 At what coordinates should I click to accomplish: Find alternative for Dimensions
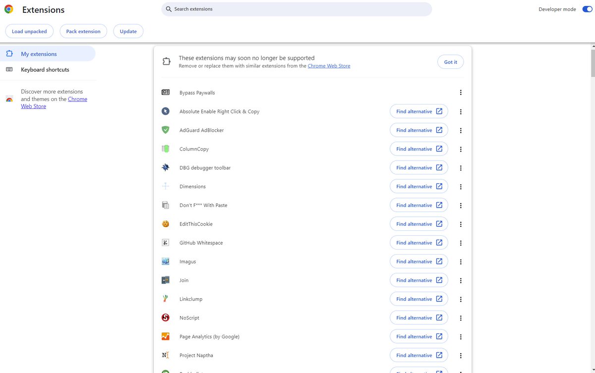[x=419, y=186]
